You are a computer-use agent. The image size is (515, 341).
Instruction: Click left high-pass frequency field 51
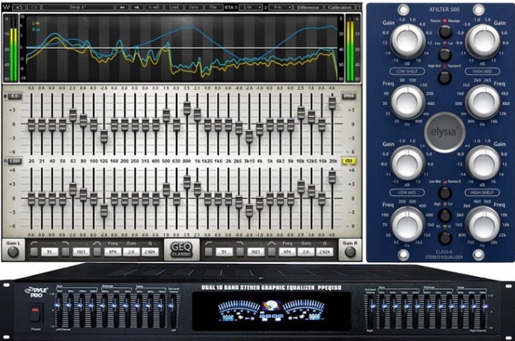click(49, 253)
